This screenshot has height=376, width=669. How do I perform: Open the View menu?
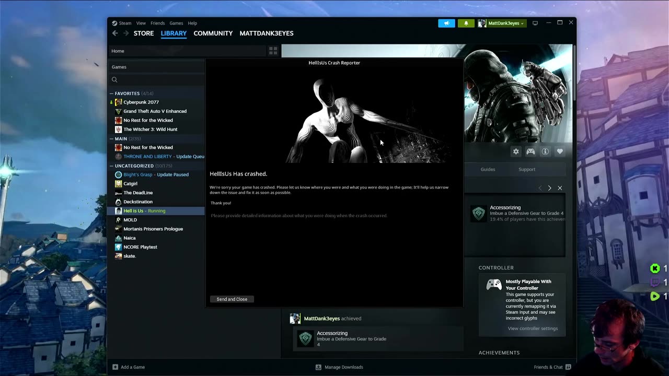(x=141, y=23)
